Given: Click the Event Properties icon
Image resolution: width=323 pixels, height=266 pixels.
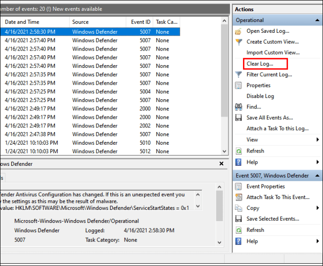Looking at the screenshot, I should click(x=238, y=186).
